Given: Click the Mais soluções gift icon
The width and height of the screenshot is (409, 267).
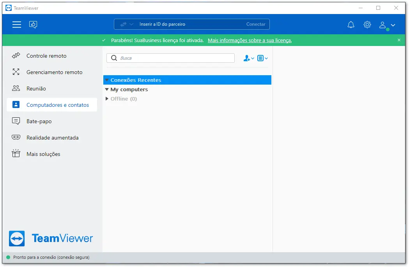Looking at the screenshot, I should click(x=16, y=153).
